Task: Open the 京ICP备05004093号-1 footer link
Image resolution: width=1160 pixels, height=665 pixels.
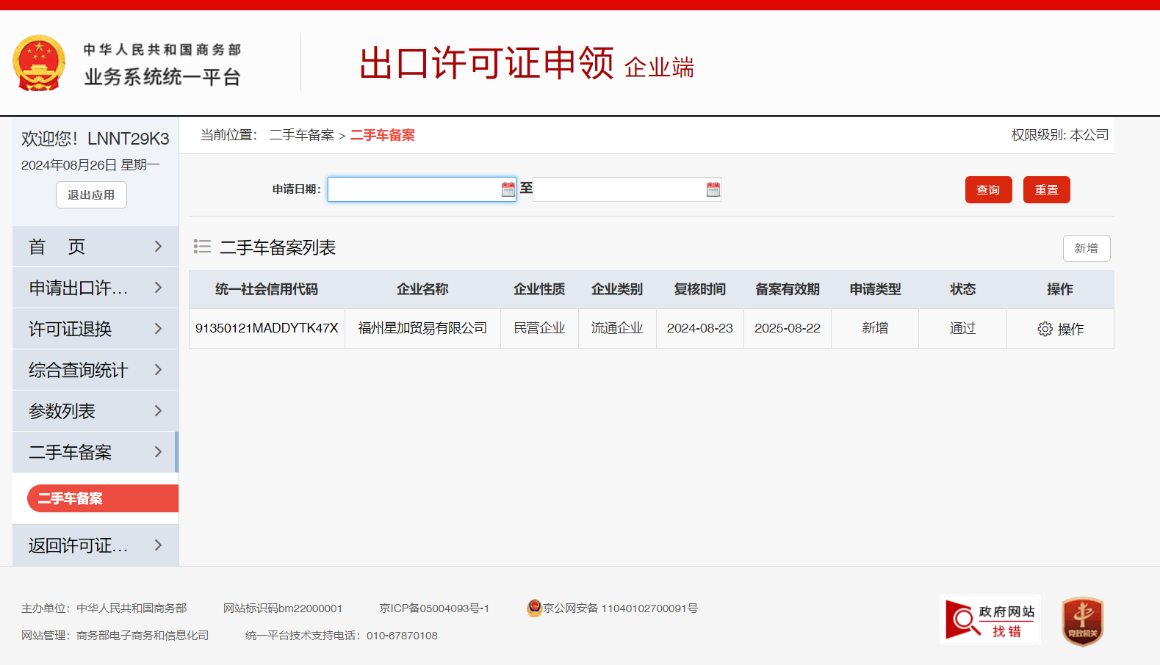Action: point(433,608)
